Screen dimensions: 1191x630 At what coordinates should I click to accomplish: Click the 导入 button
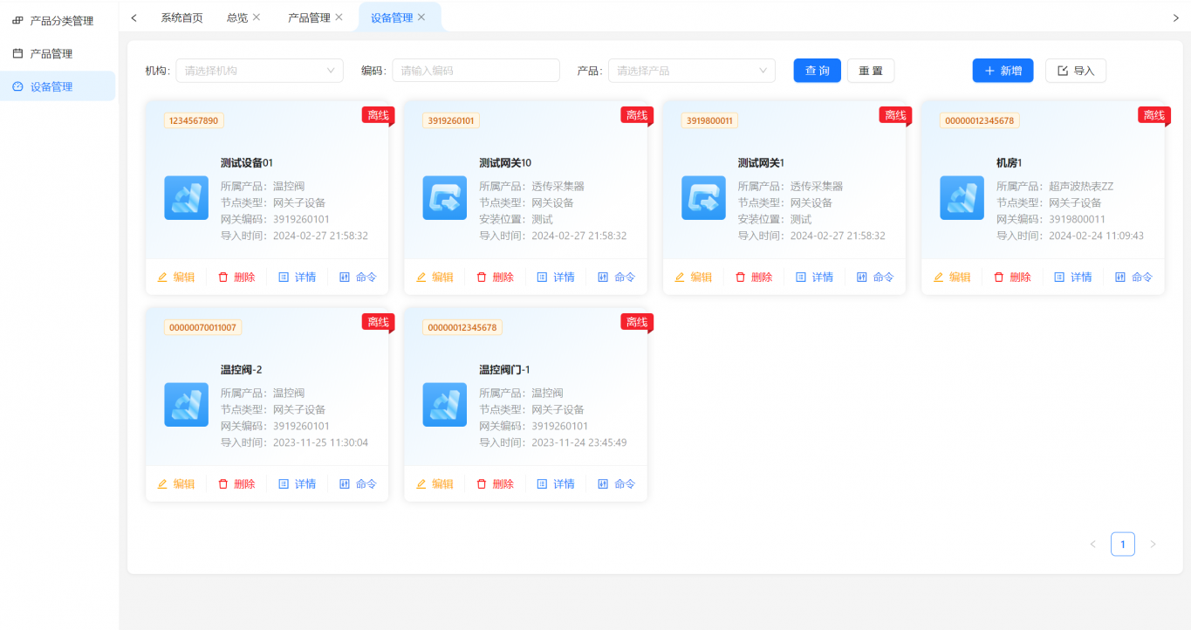[1076, 71]
